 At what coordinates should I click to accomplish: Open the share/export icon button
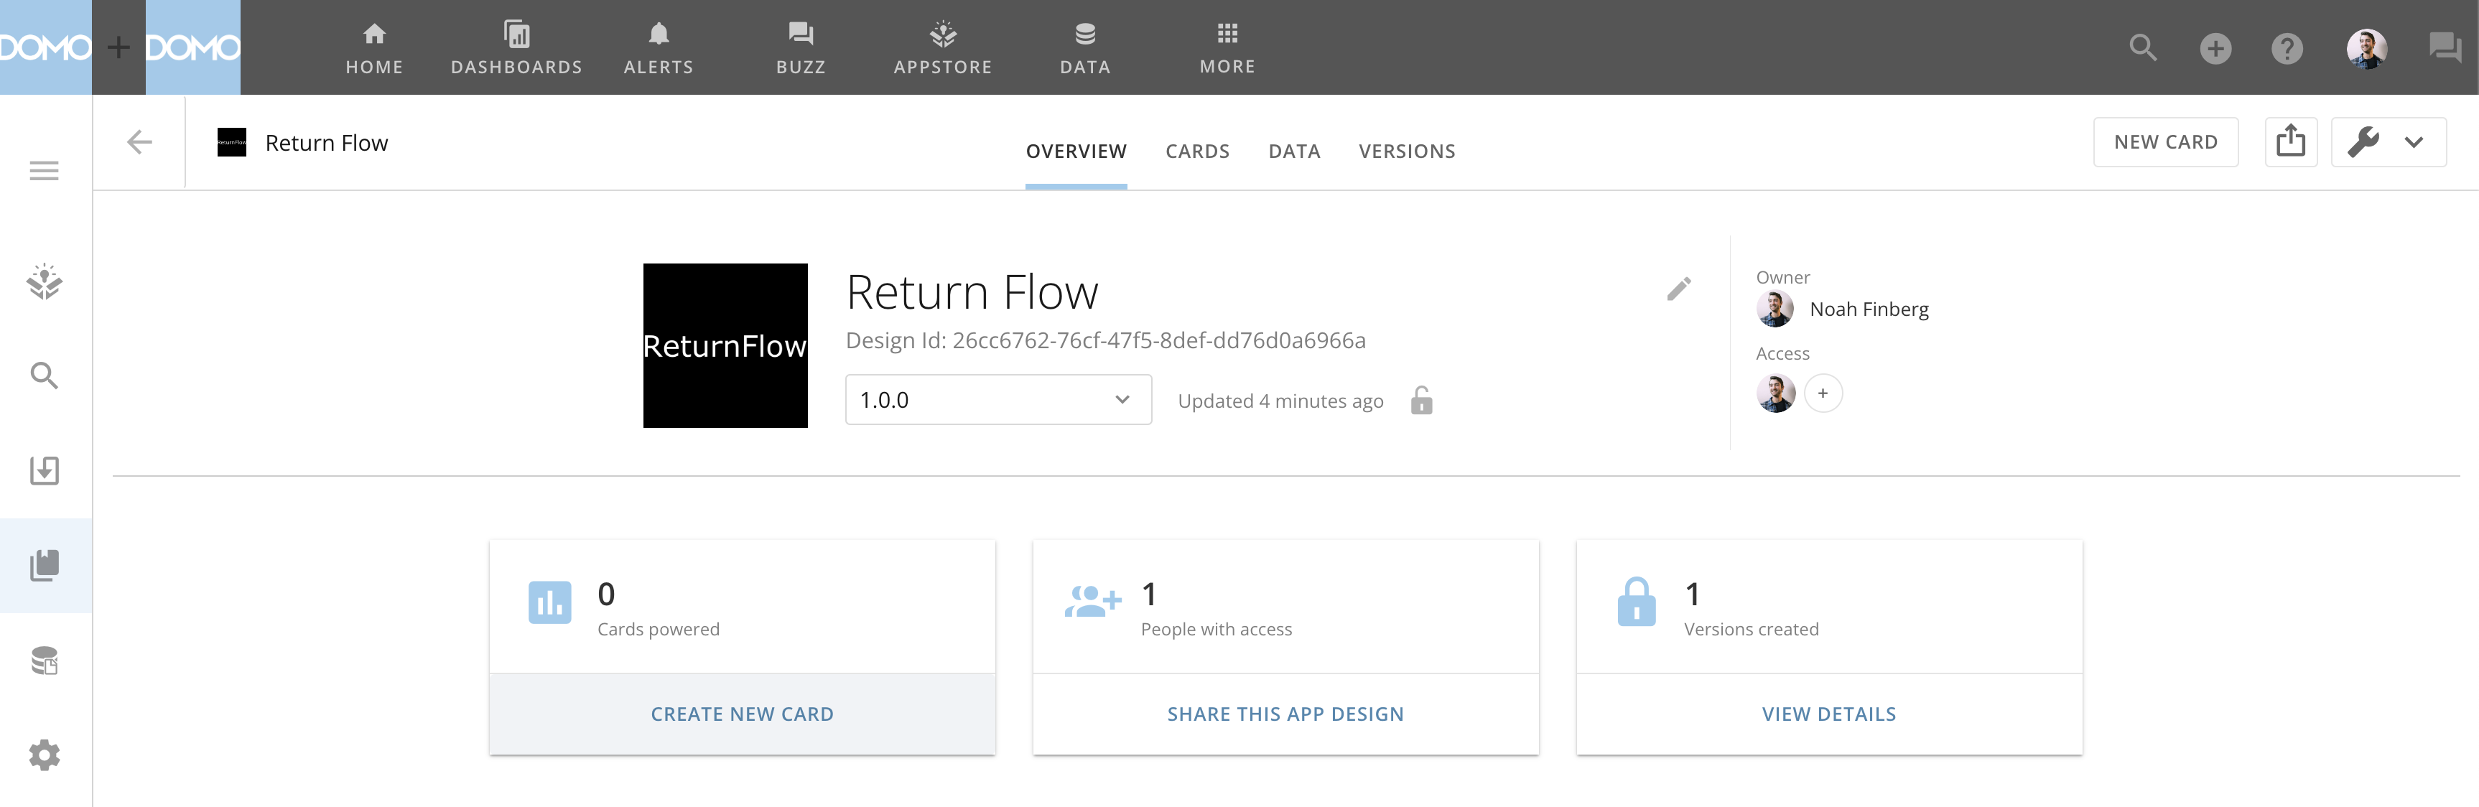click(2289, 142)
